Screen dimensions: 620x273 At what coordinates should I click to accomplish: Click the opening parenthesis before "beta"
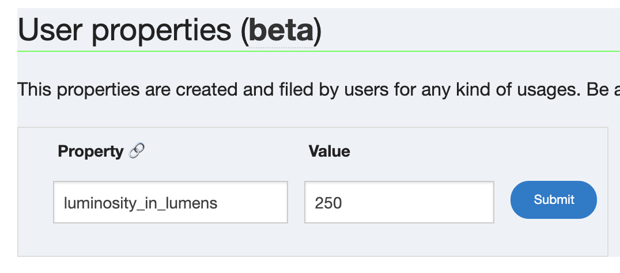(x=245, y=31)
